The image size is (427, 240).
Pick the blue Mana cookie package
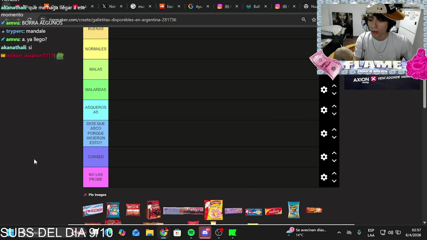pos(254,212)
